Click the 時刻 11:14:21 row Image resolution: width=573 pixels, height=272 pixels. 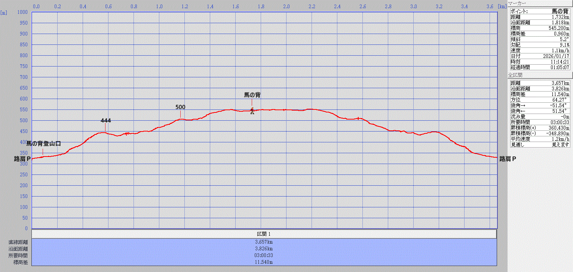pyautogui.click(x=540, y=62)
